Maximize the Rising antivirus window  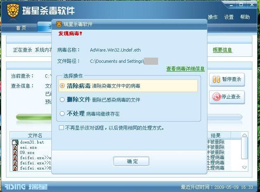[241, 5]
